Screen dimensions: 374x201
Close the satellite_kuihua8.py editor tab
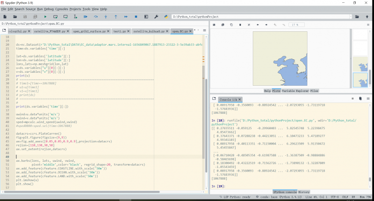point(167,31)
